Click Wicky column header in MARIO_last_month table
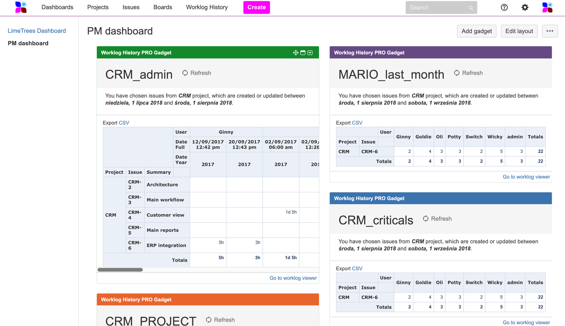The image size is (565, 326). (x=495, y=137)
